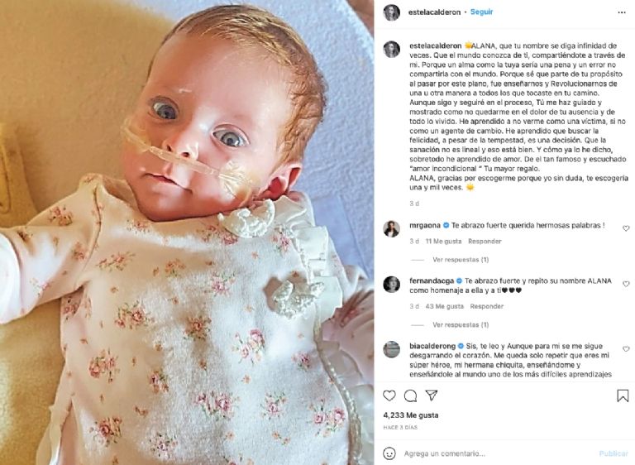Viewport: 635px width, 465px height.
Task: Open emoji picker in comment box
Action: [x=389, y=453]
